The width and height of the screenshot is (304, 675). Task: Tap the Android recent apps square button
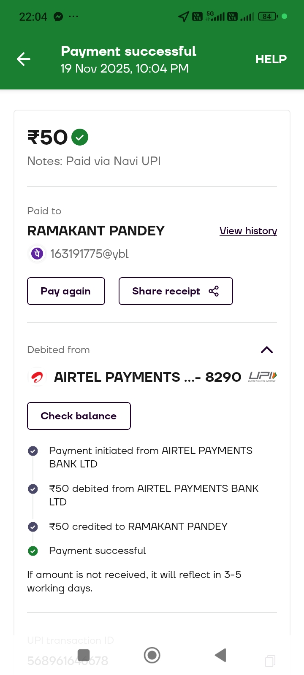click(84, 655)
